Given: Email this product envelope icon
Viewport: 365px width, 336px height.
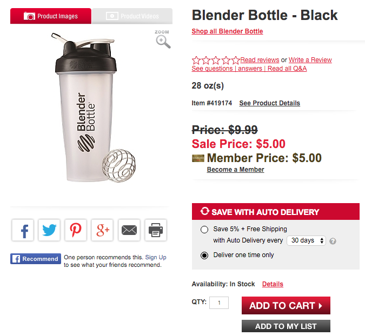Looking at the screenshot, I should point(129,230).
